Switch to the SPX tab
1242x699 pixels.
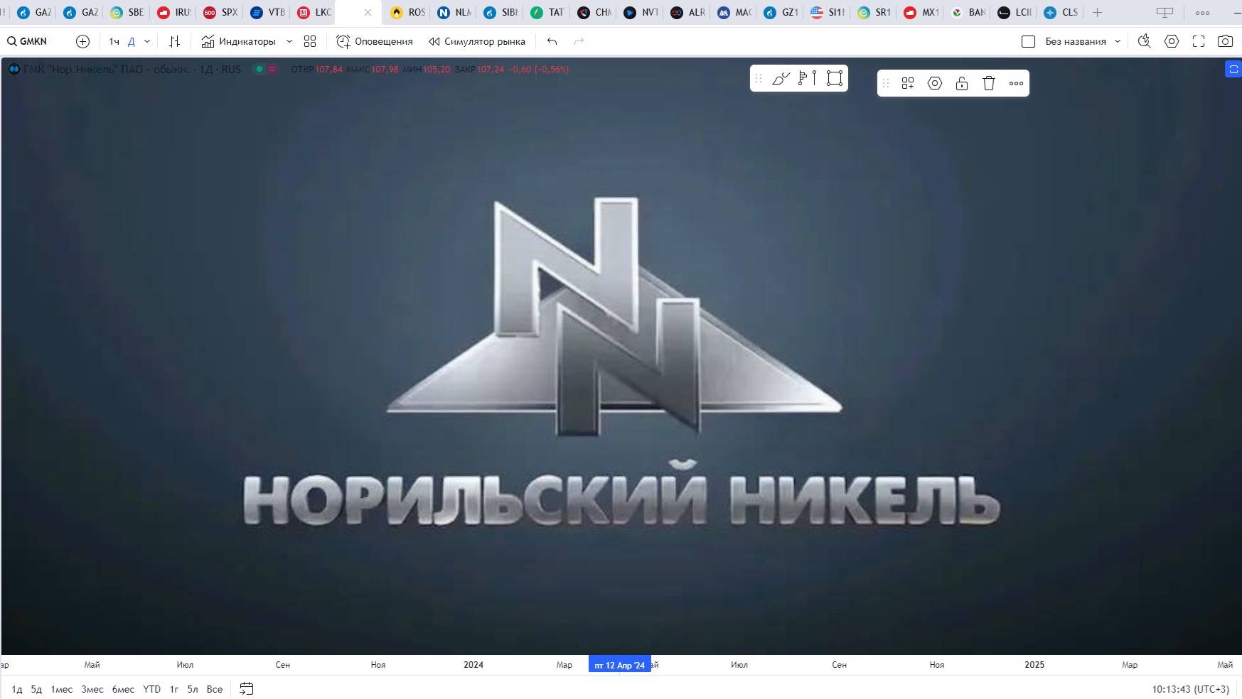[x=220, y=12]
